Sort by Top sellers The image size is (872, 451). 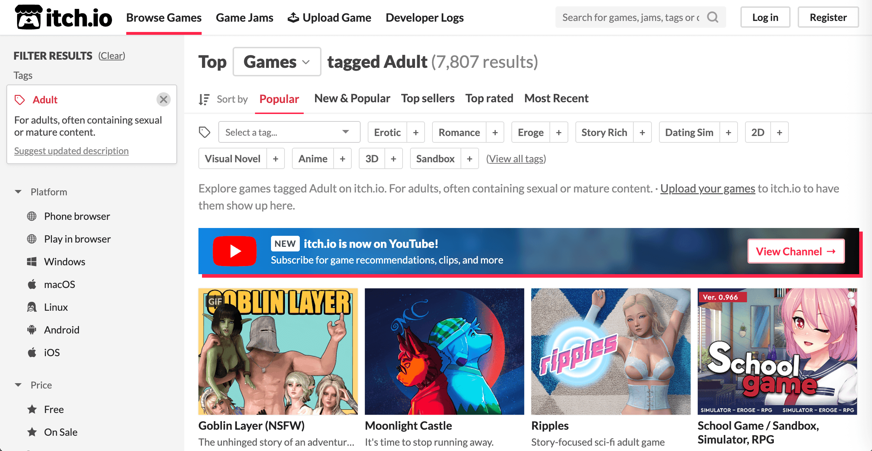(x=428, y=98)
